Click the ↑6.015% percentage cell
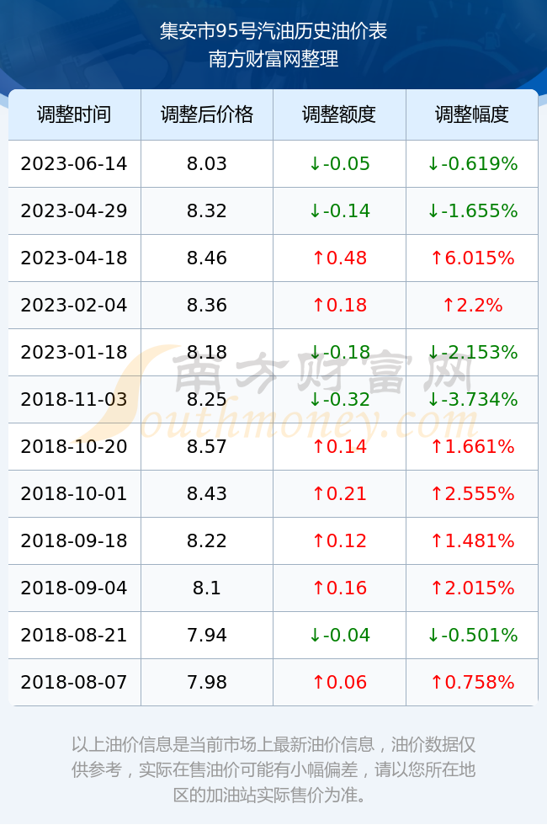547x825 pixels. (472, 258)
